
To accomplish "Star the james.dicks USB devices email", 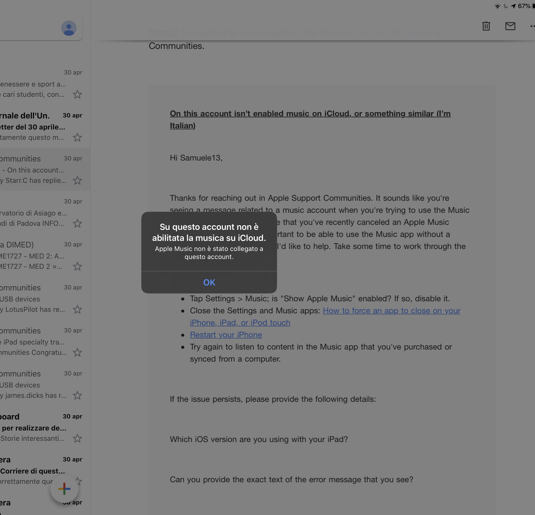I will [x=77, y=395].
